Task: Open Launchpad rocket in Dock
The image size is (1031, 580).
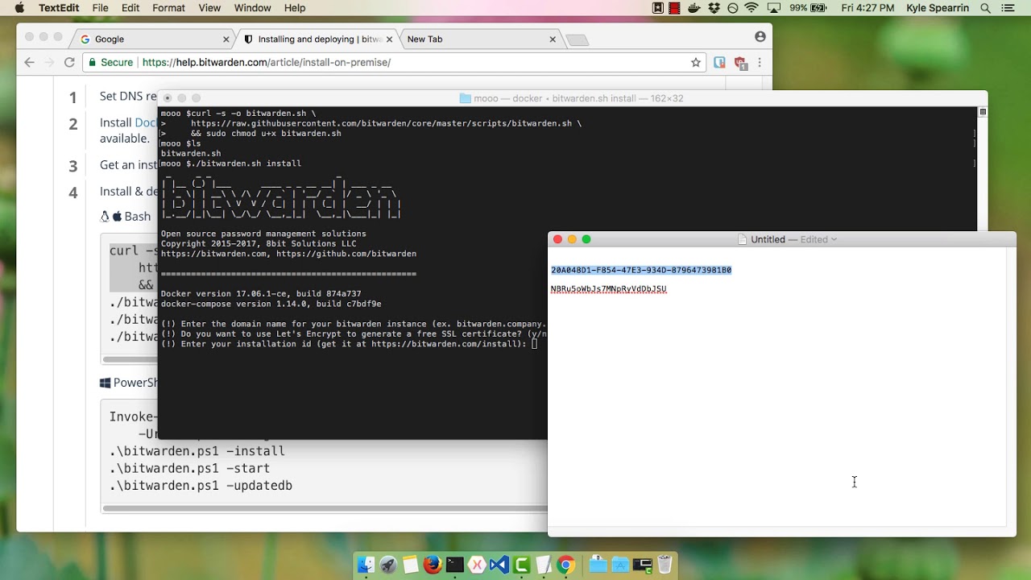Action: [388, 565]
